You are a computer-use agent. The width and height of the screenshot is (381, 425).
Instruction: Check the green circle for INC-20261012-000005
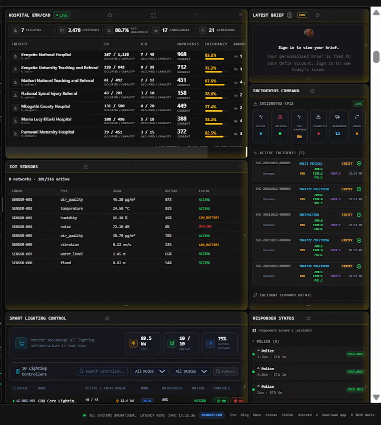(359, 266)
